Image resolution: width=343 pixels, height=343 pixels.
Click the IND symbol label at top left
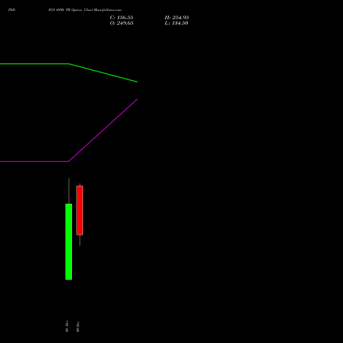pos(12,10)
